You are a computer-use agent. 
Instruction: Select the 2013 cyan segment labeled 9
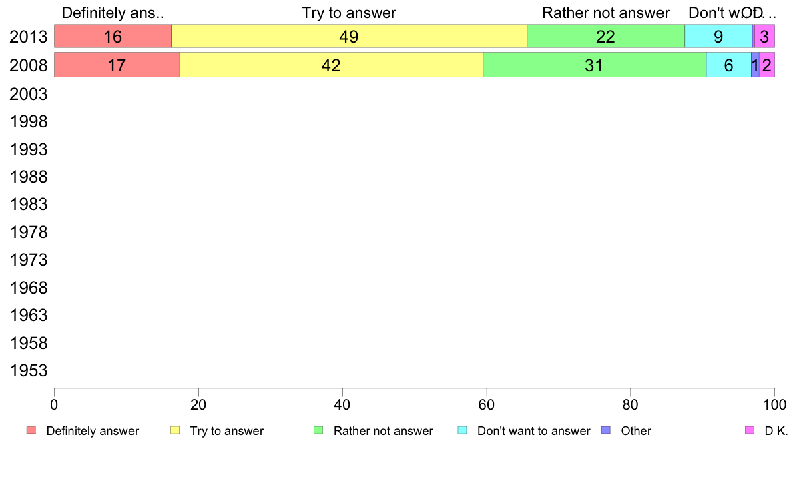coord(718,36)
